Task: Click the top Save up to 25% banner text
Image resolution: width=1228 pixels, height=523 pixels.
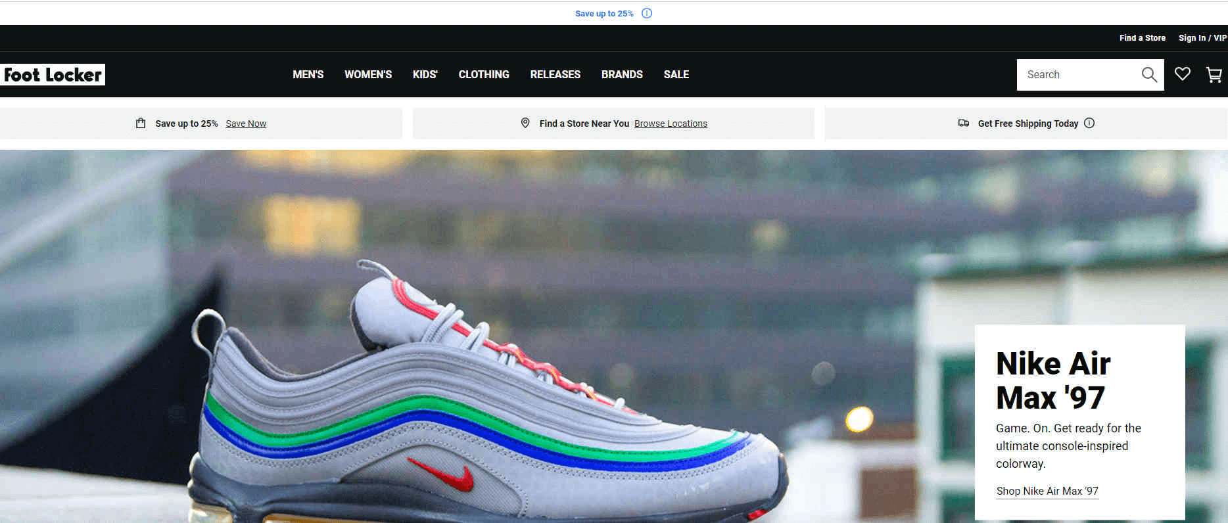Action: click(604, 13)
